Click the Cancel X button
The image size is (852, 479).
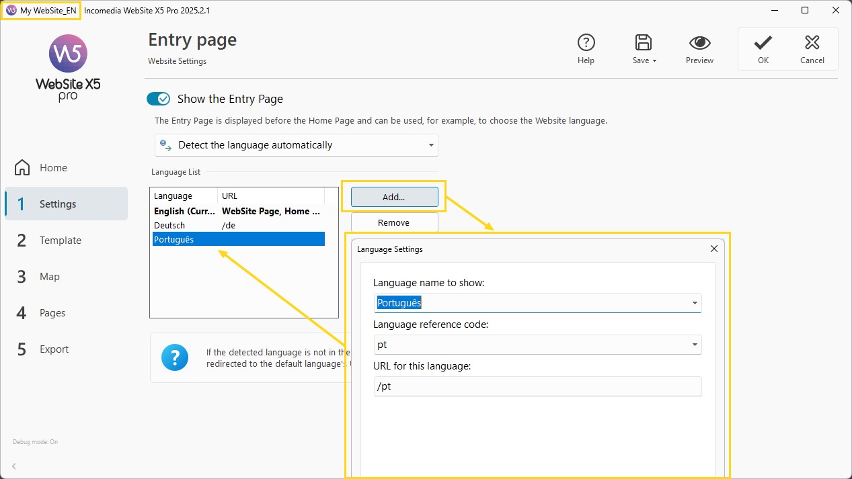pos(812,49)
